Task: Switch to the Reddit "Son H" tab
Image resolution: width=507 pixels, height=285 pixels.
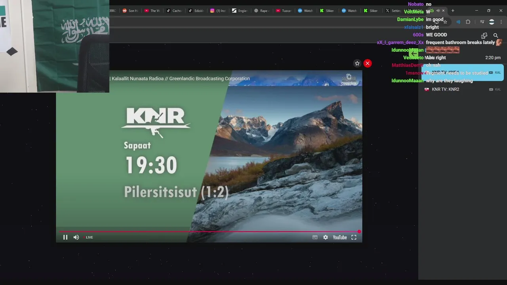Action: [x=130, y=11]
